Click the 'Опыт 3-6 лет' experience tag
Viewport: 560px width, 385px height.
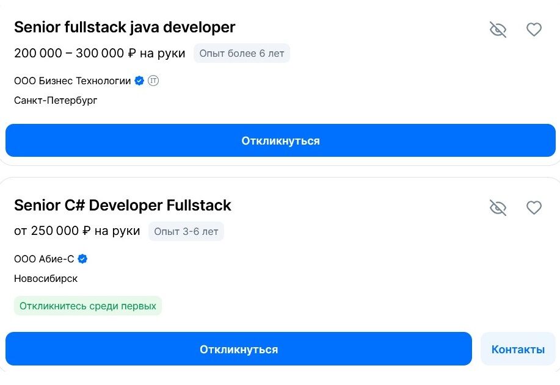(186, 232)
